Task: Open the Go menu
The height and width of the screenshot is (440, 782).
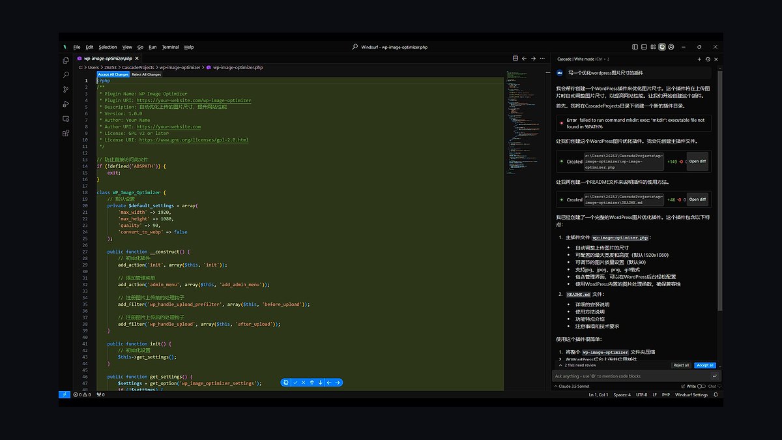Action: 140,47
